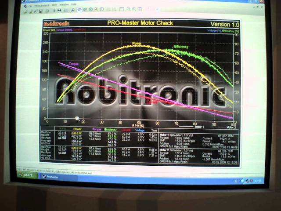Click the Robitronic logo in chart header
This screenshot has height=211, width=281.
(x=56, y=23)
